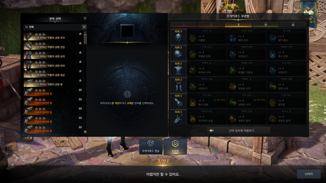
Task: Select the Tier 3 helmet storage slot
Action: pos(178,36)
